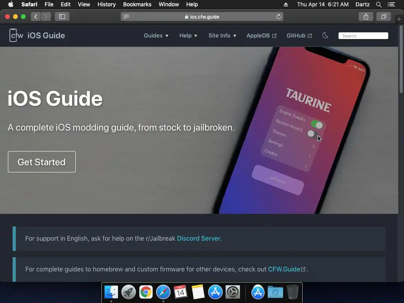This screenshot has height=303, width=404.
Task: Focus the site Search field
Action: pyautogui.click(x=363, y=36)
